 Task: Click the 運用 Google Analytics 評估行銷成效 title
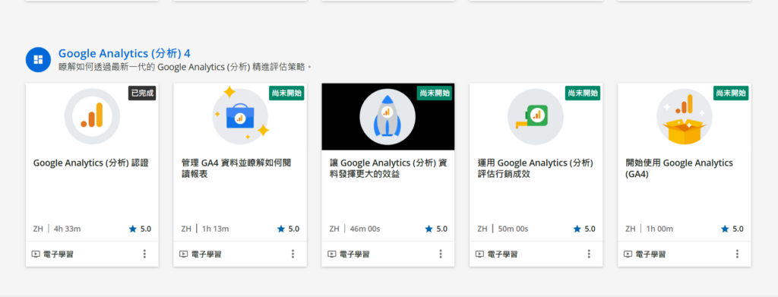536,169
